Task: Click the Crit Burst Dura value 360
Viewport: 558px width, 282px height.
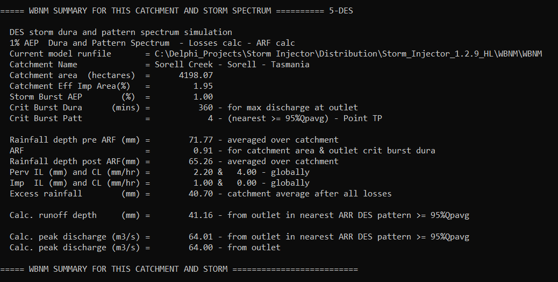Action: point(205,108)
